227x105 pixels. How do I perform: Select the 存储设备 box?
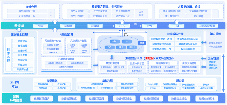coord(62,84)
